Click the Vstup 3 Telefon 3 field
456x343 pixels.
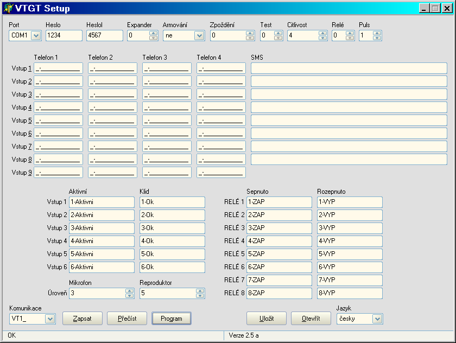167,94
